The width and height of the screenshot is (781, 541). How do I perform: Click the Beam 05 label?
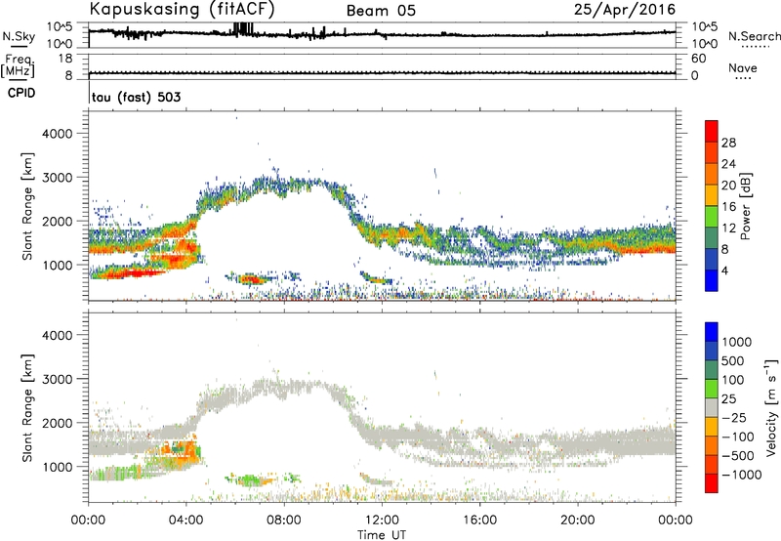pos(381,11)
